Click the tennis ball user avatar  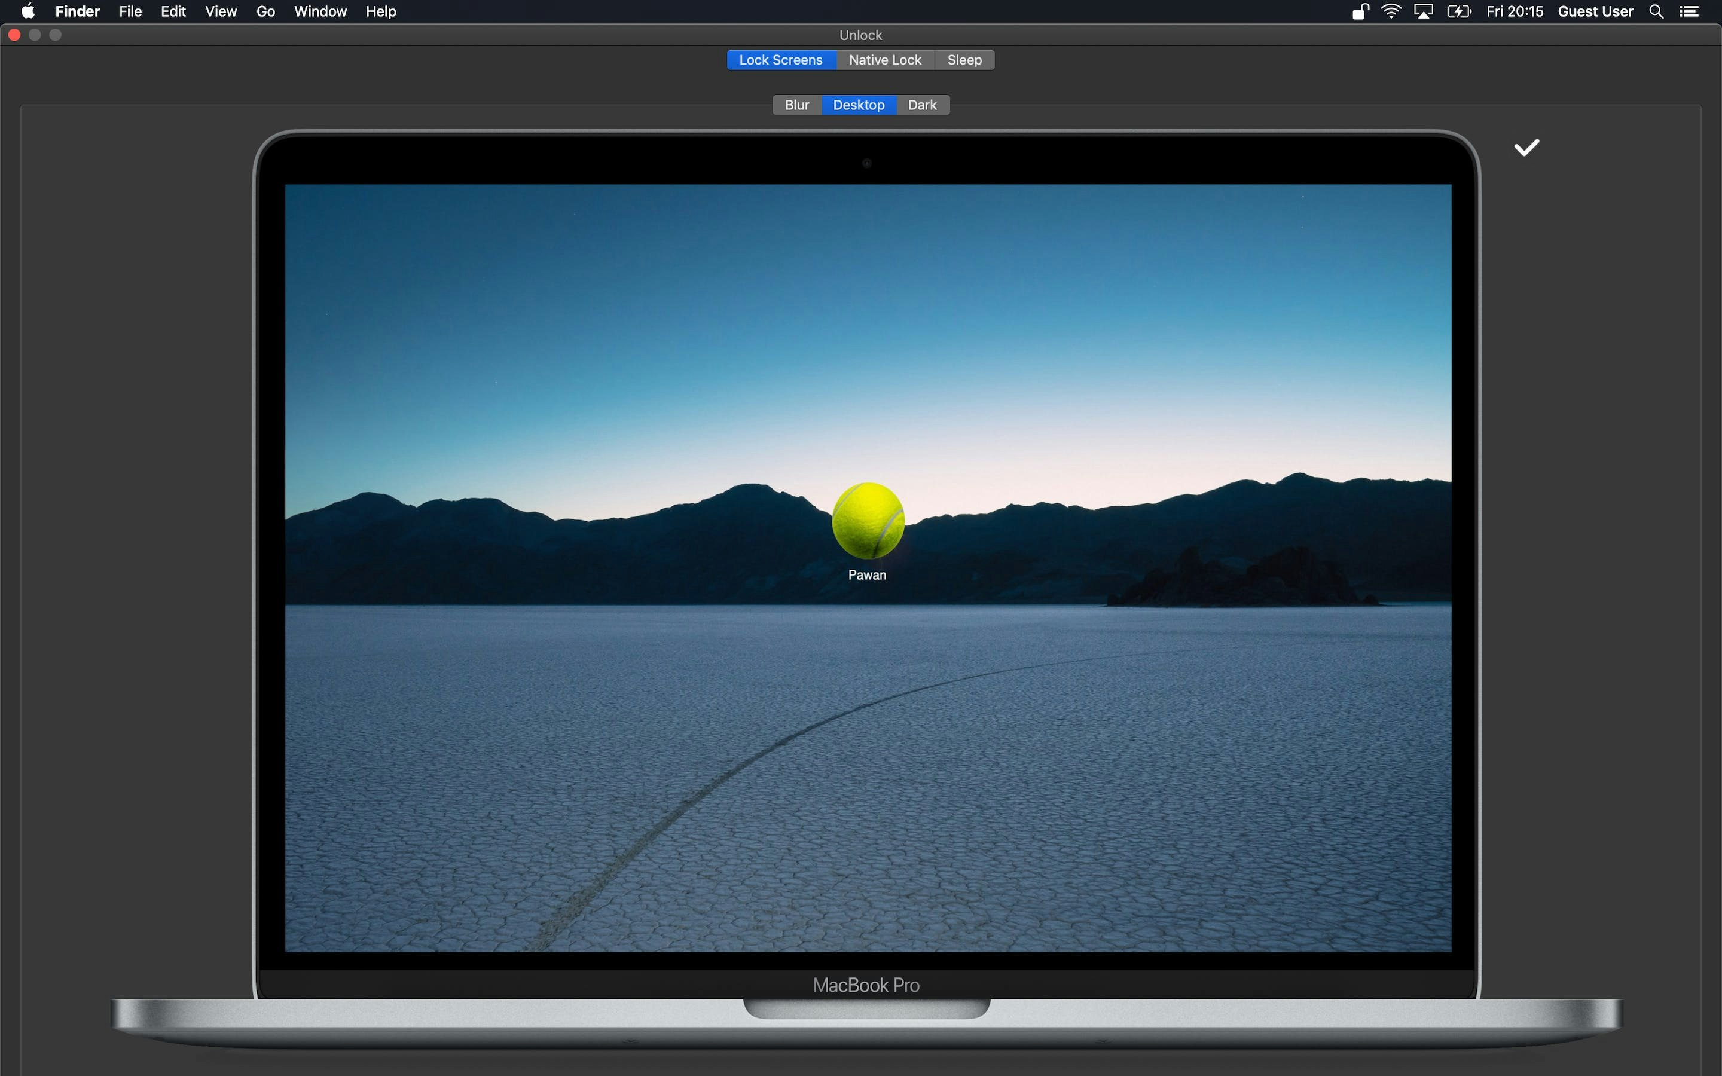pyautogui.click(x=868, y=521)
